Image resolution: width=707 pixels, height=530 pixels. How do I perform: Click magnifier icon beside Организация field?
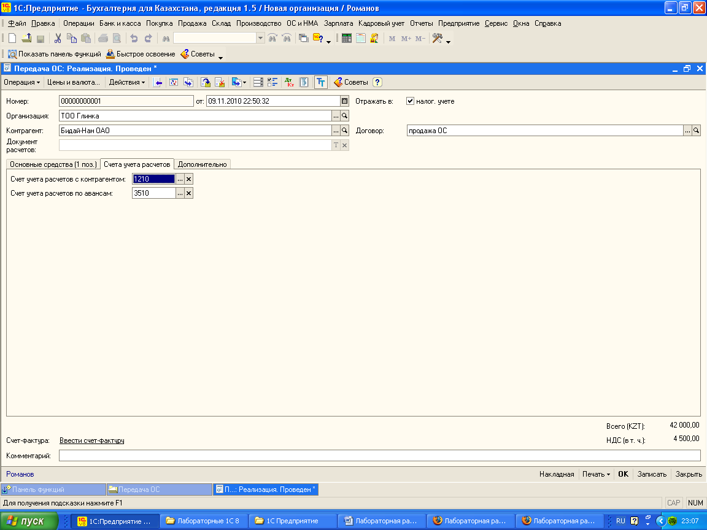click(x=344, y=115)
